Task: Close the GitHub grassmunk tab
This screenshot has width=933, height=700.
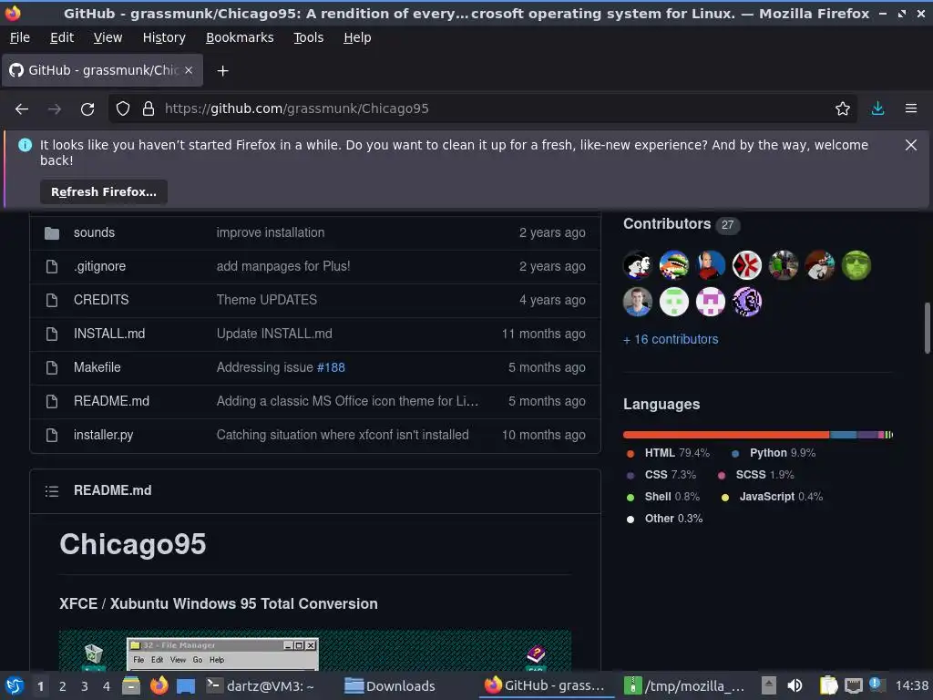Action: 189,70
